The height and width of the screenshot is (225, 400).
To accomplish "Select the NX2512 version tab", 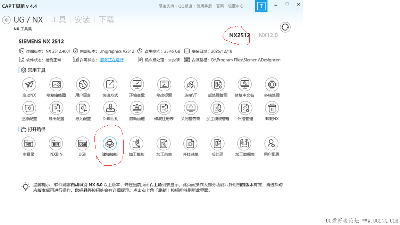I will [239, 35].
